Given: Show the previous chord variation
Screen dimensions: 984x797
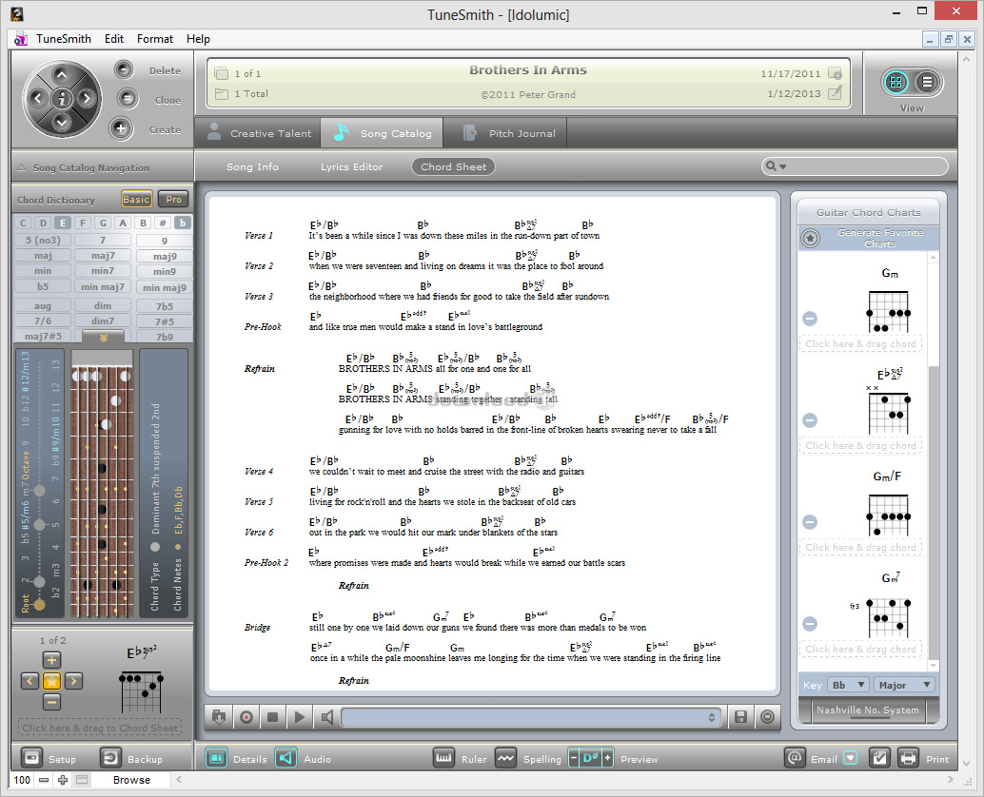Looking at the screenshot, I should coord(30,681).
